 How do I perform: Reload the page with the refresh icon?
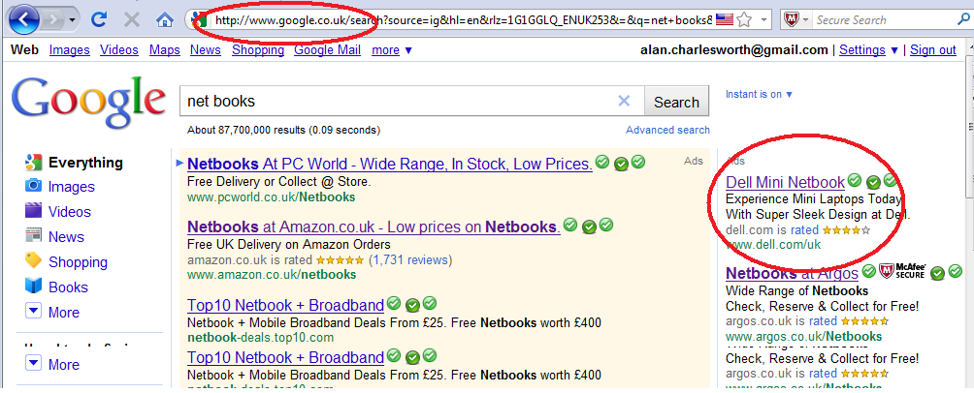(x=100, y=19)
